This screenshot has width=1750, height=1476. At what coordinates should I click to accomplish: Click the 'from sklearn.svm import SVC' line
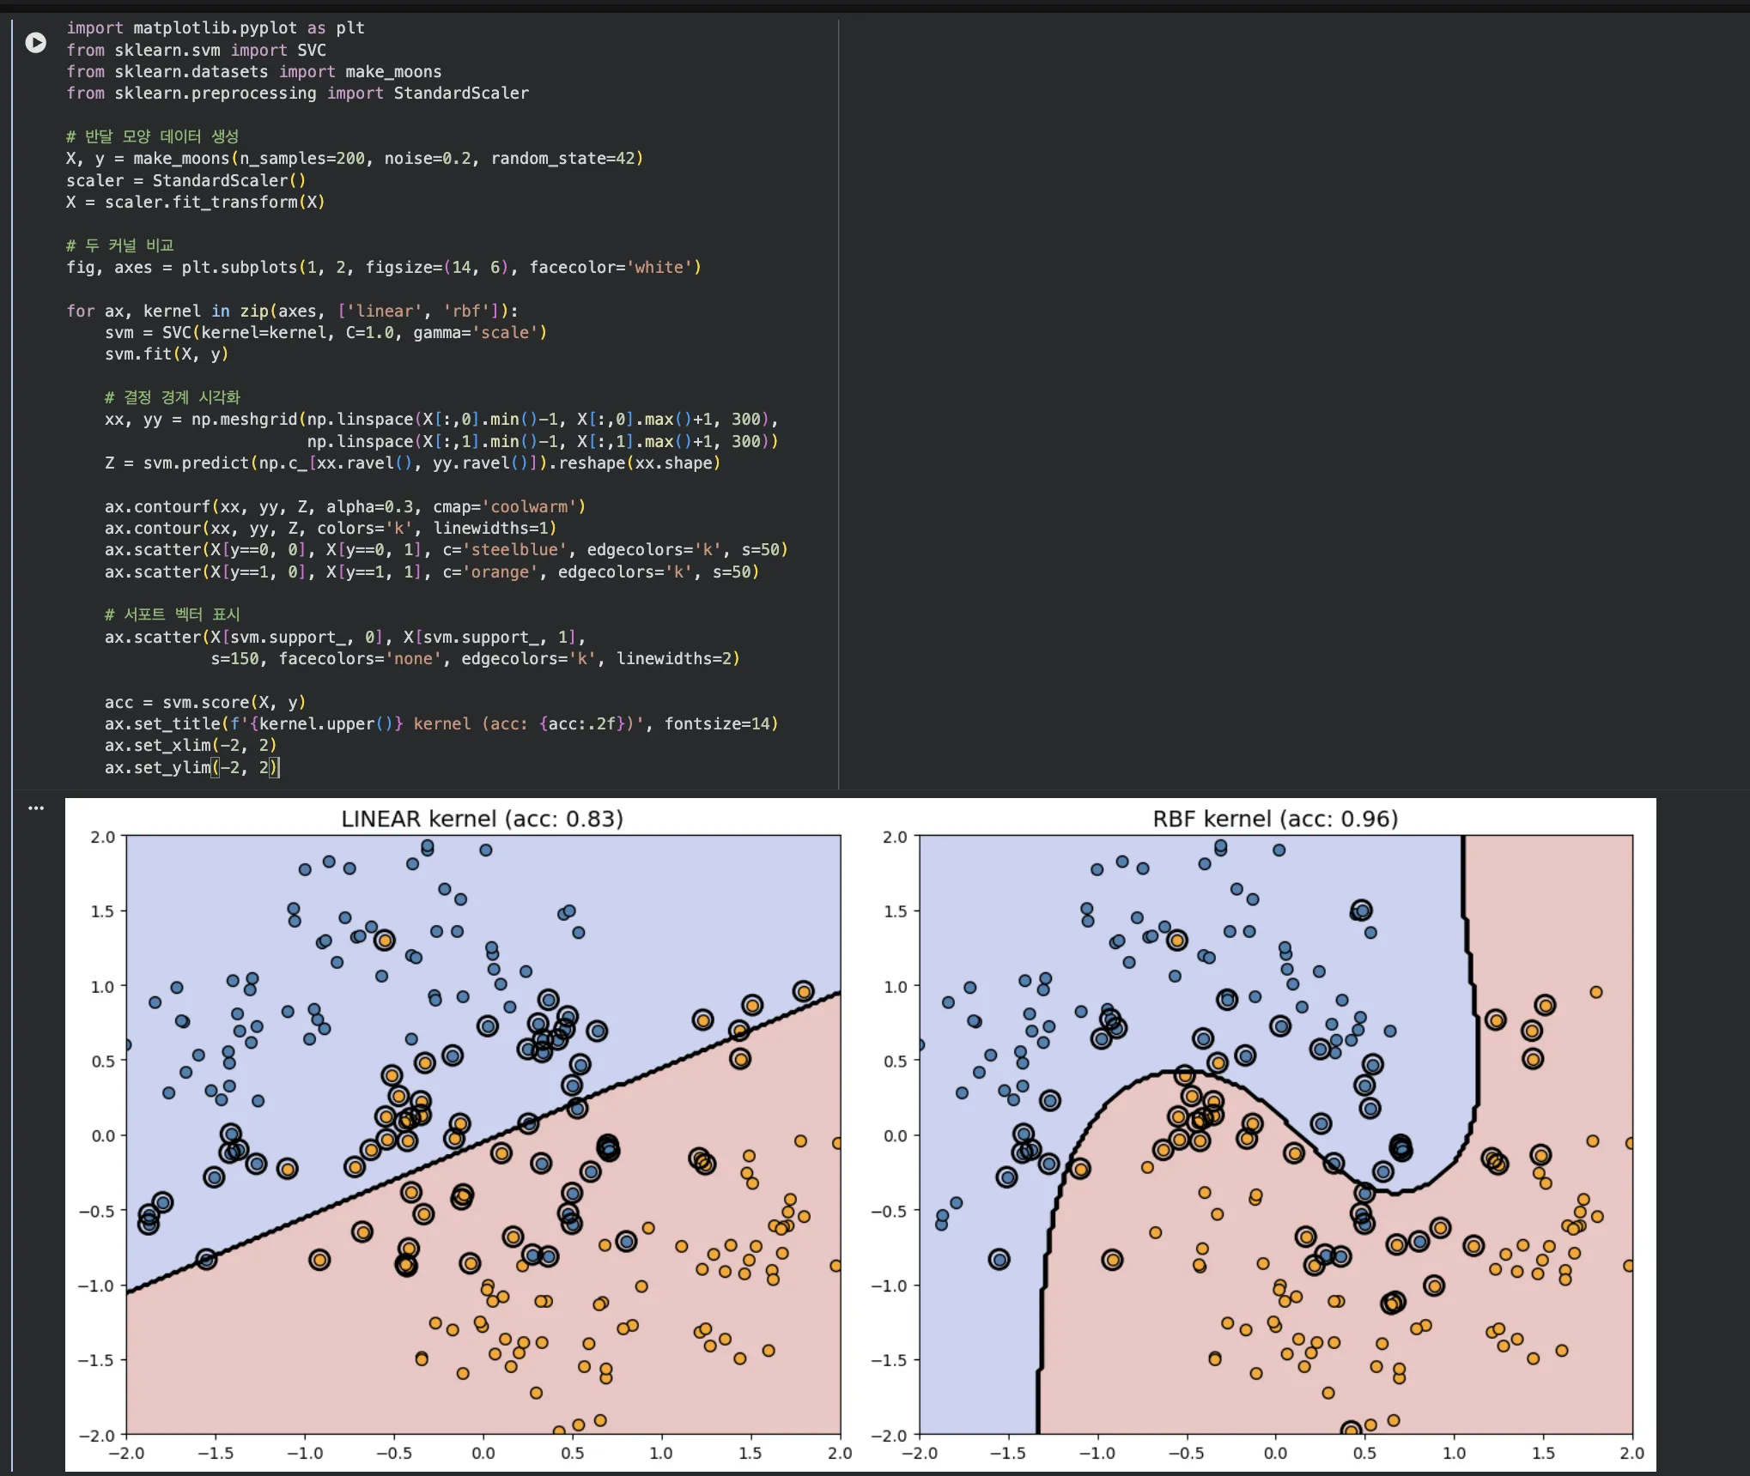pyautogui.click(x=196, y=51)
